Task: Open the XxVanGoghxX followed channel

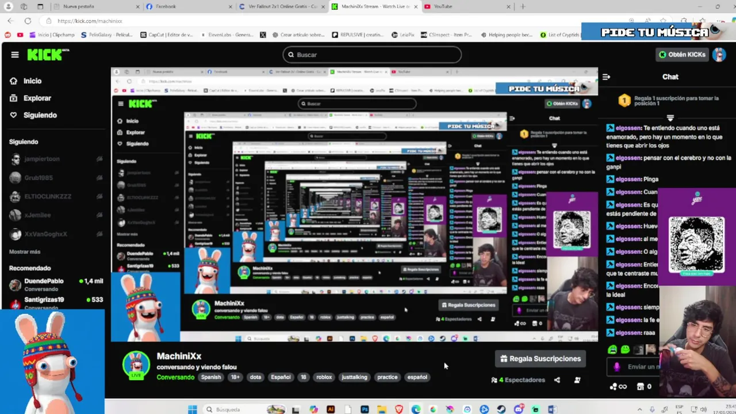Action: coord(55,234)
